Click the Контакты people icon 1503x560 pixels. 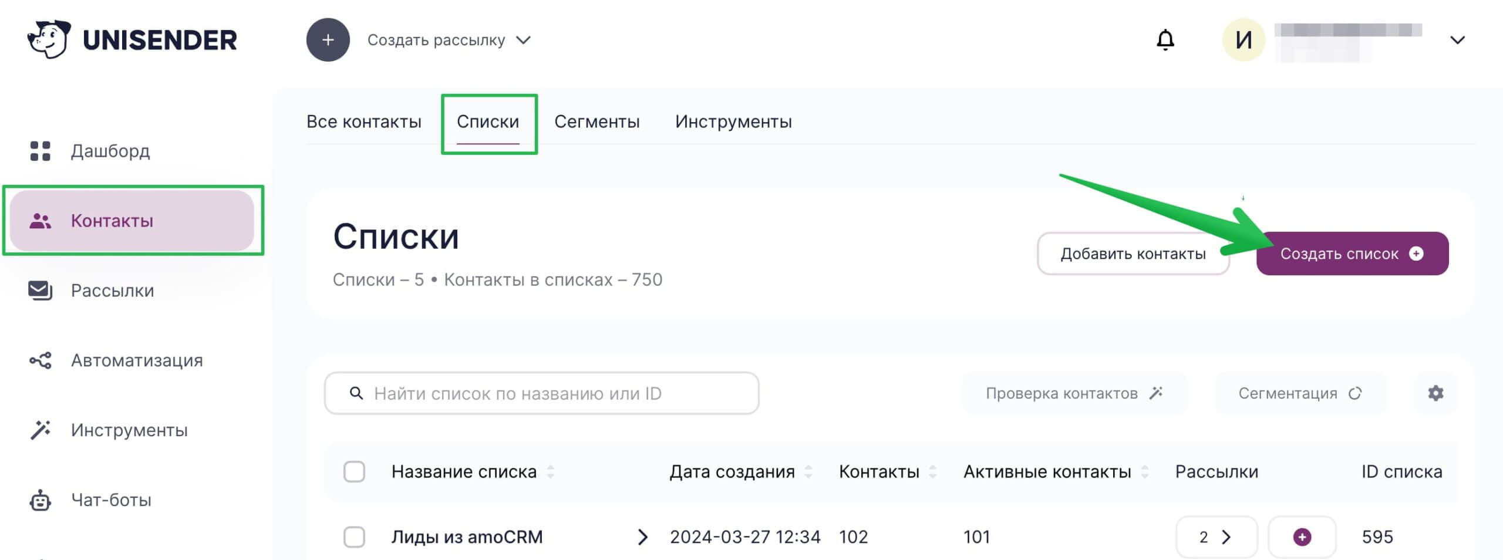pyautogui.click(x=41, y=221)
